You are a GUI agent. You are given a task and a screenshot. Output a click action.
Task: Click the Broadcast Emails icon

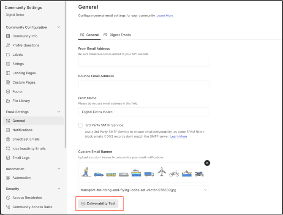(8, 139)
